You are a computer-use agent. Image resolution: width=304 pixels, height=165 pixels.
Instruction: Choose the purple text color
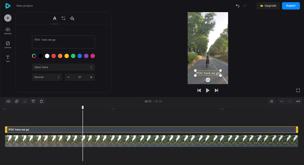click(86, 56)
